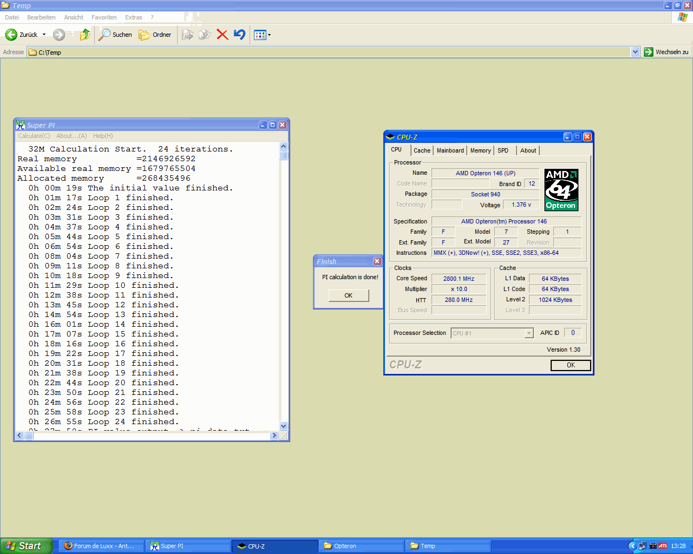
Task: Switch to CPU-Z Cache tab
Action: click(x=422, y=150)
